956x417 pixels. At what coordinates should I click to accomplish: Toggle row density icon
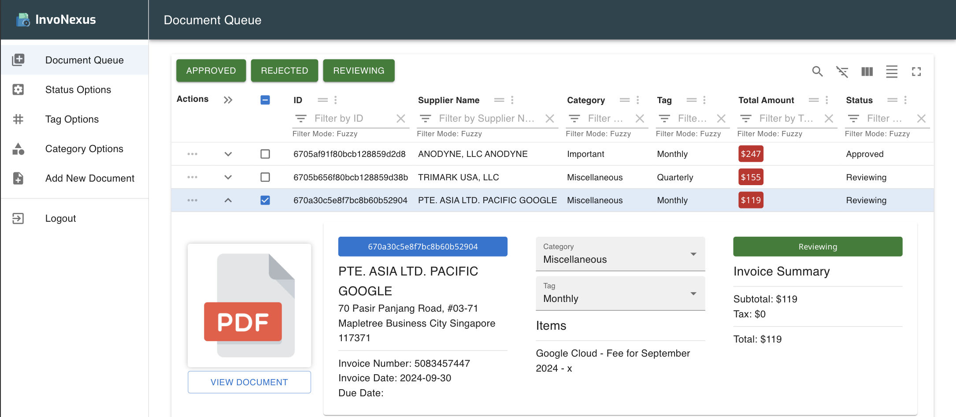[892, 71]
